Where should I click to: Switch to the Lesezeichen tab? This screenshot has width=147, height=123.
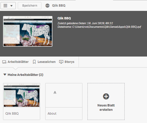(44, 62)
